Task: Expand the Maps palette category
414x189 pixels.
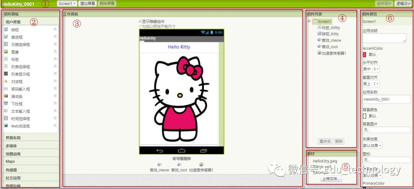Action: (31, 161)
